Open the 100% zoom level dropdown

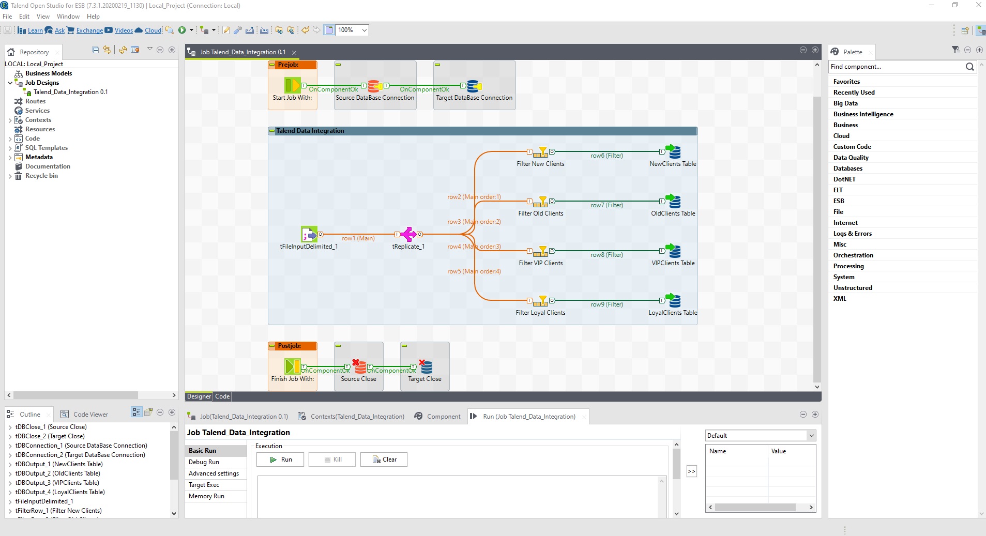pyautogui.click(x=363, y=30)
